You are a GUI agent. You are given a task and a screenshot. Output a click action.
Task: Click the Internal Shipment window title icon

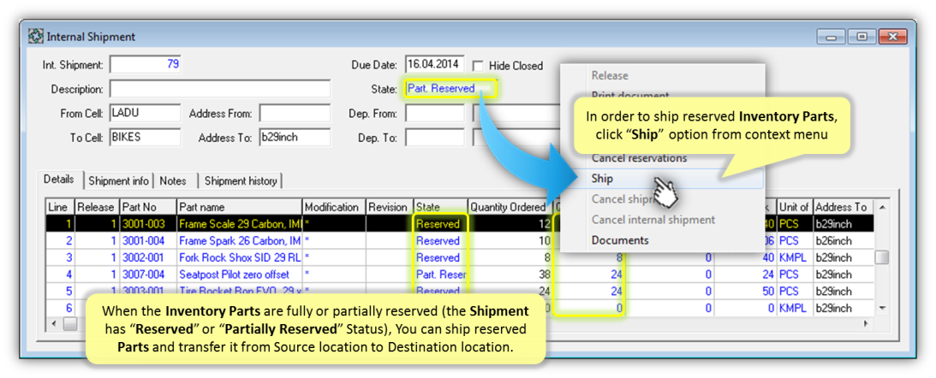click(36, 37)
